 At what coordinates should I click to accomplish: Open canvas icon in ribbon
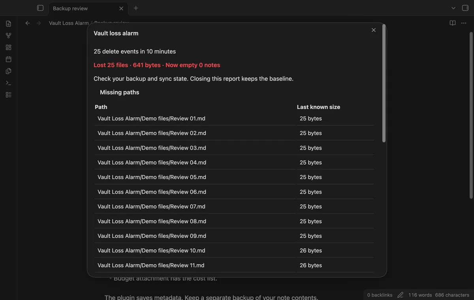coord(9,47)
